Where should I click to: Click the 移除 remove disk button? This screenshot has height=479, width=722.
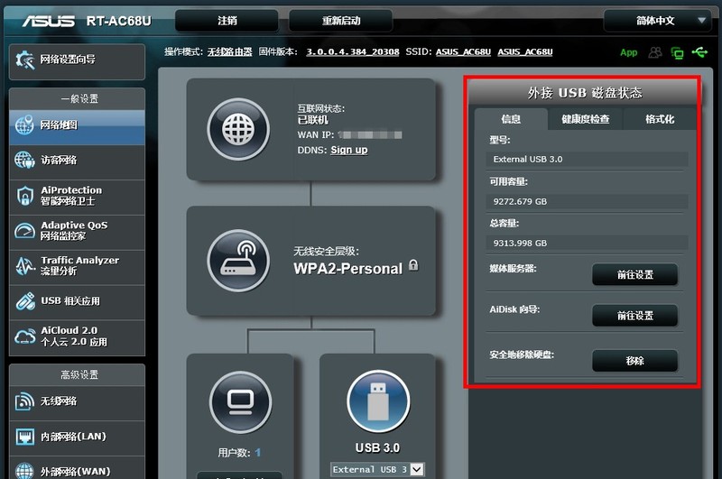[x=635, y=361]
